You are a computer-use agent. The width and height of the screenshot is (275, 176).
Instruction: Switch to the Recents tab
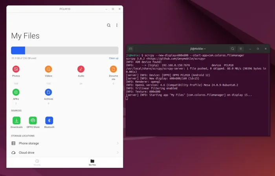37,162
